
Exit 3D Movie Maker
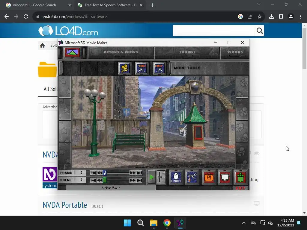240,188
